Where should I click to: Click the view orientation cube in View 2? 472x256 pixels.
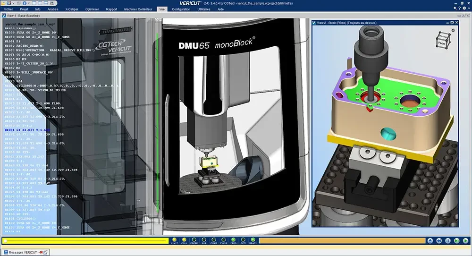[x=443, y=40]
